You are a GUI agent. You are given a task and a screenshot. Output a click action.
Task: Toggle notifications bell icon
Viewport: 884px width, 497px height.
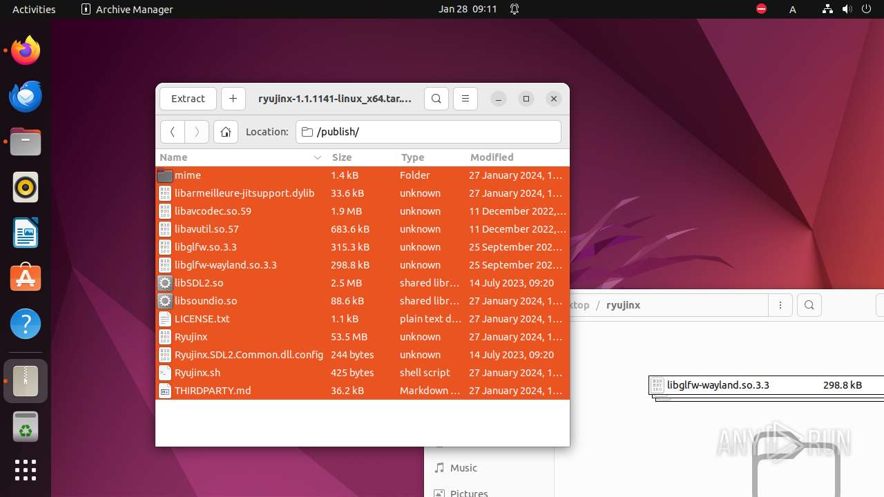coord(515,9)
